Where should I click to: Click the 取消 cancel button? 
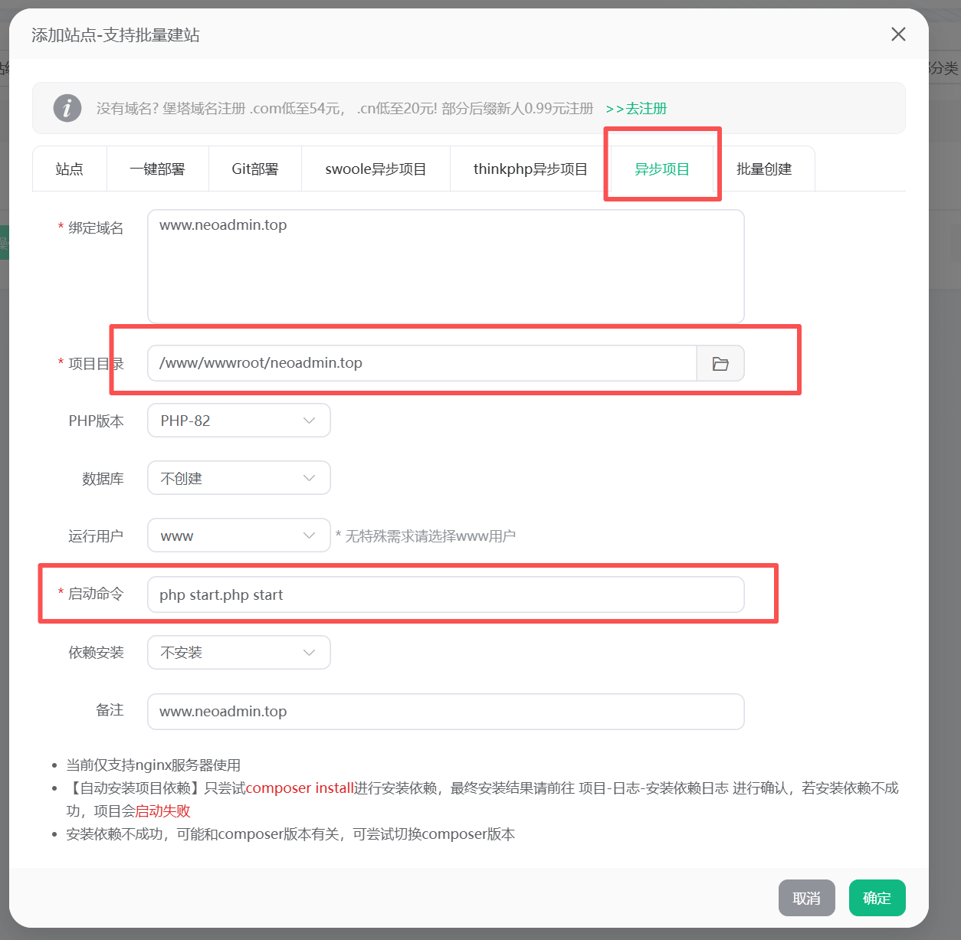tap(806, 898)
